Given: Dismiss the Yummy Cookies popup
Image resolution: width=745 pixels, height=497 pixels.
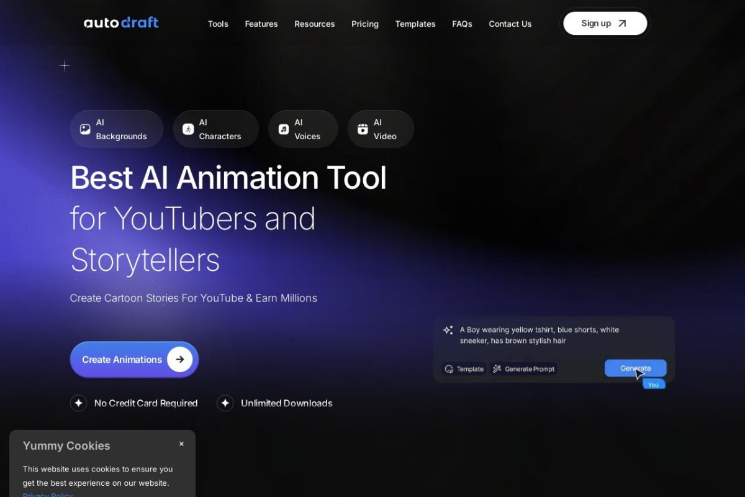Looking at the screenshot, I should click(181, 444).
